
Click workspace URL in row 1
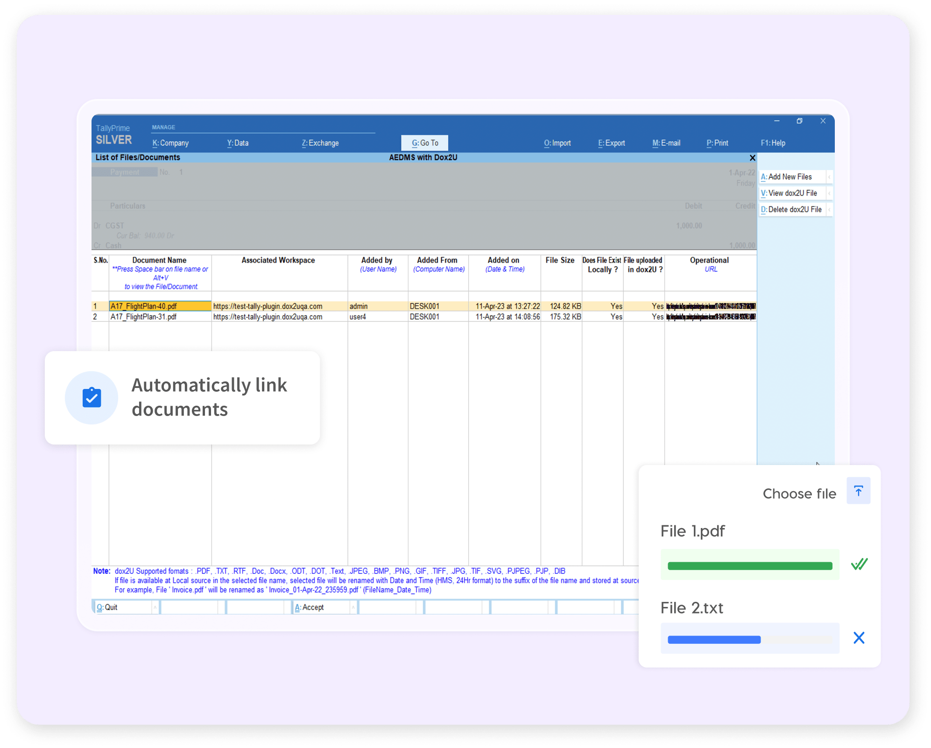coord(268,306)
